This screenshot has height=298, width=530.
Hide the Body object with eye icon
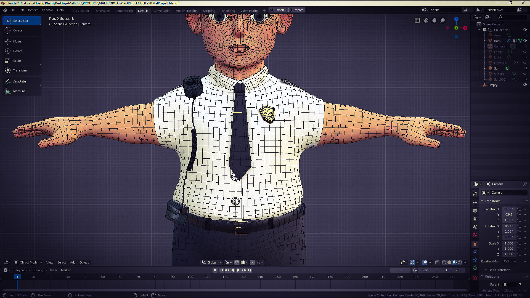(x=525, y=41)
